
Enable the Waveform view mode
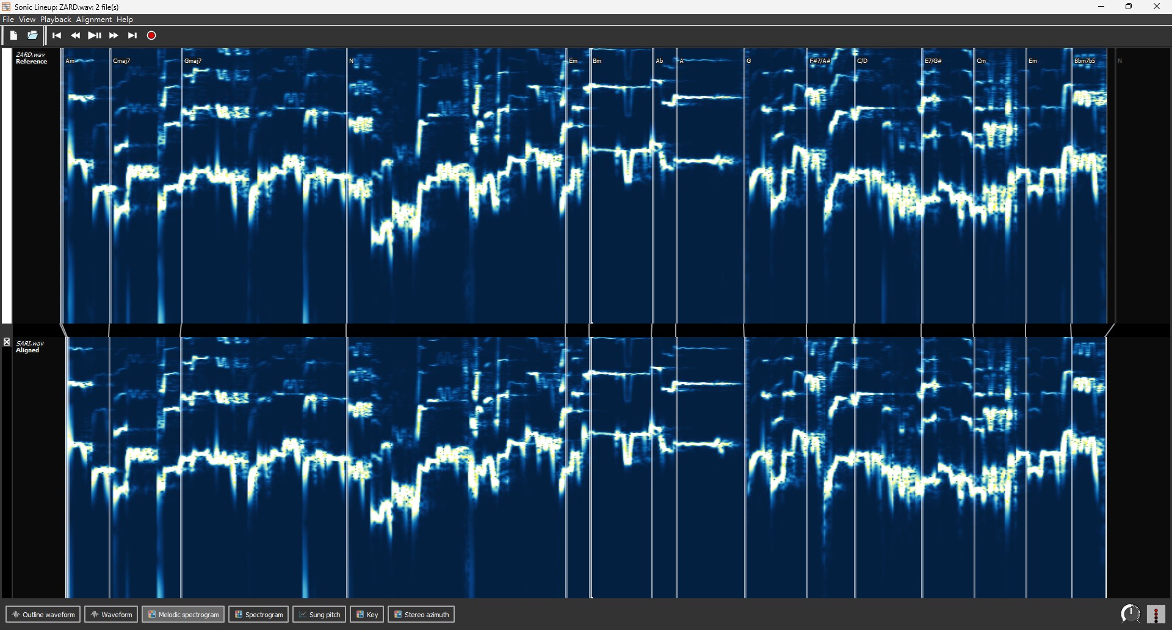click(111, 615)
